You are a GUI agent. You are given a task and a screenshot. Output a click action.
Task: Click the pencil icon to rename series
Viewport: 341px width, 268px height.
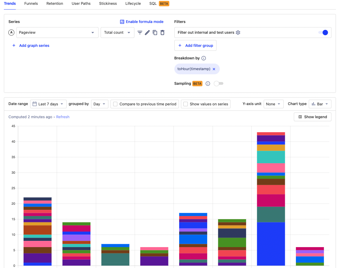pos(147,33)
